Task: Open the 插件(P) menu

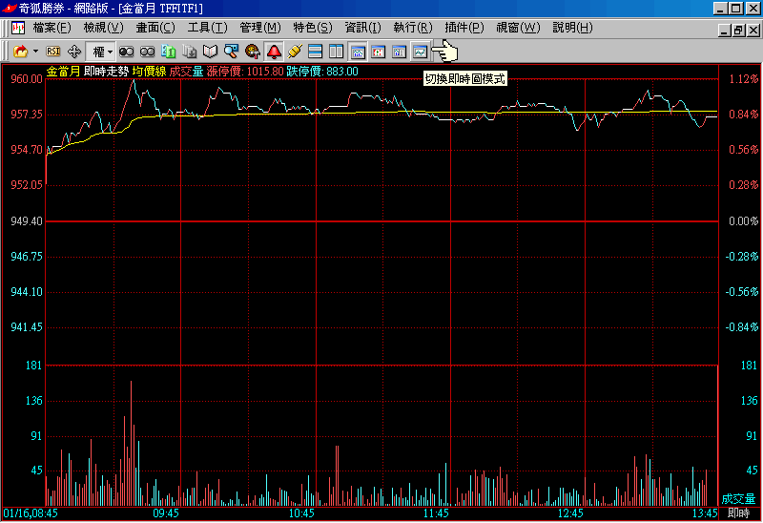Action: click(x=464, y=28)
